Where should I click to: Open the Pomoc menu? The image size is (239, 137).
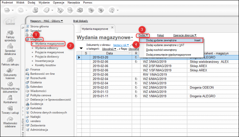(88, 2)
